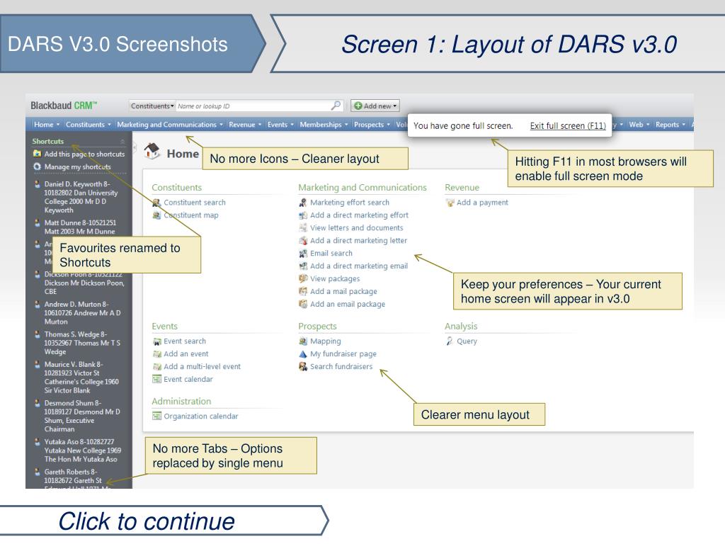
Task: Click the Query icon under Analysis
Action: click(450, 341)
